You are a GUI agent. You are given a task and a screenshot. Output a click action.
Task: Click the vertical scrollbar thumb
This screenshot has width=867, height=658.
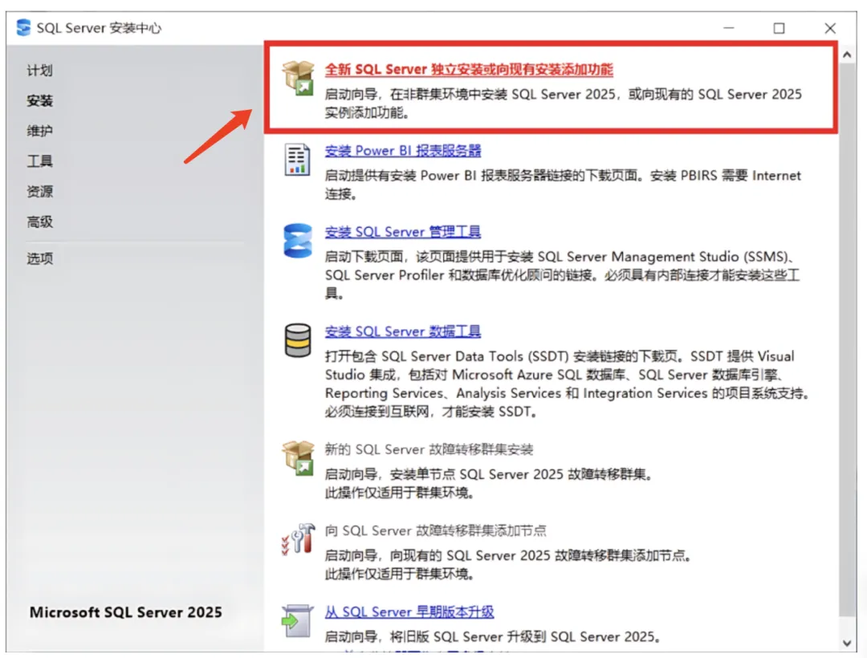tap(847, 339)
